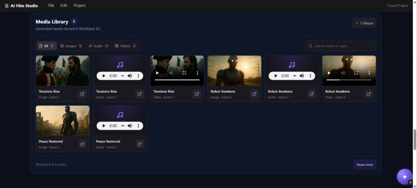Screen dimensions: 417x188
Task: Filter library by Audio
Action: [98, 46]
